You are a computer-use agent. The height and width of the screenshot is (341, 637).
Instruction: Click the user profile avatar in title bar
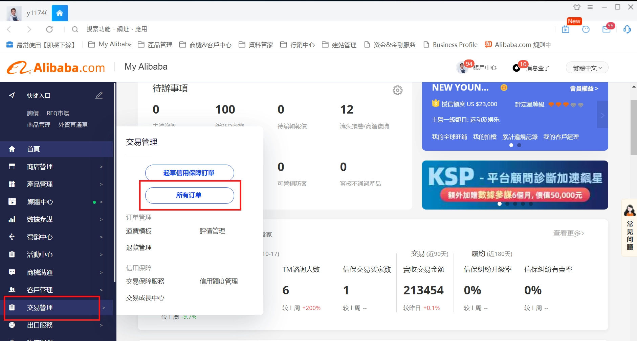click(14, 14)
